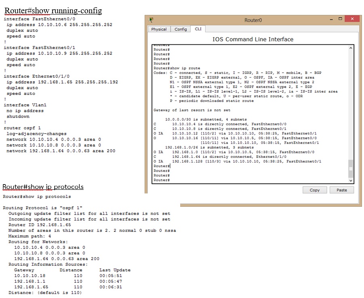Click gateway 10.10.10.18 row
Image resolution: width=364 pixels, height=298 pixels.
[68, 276]
